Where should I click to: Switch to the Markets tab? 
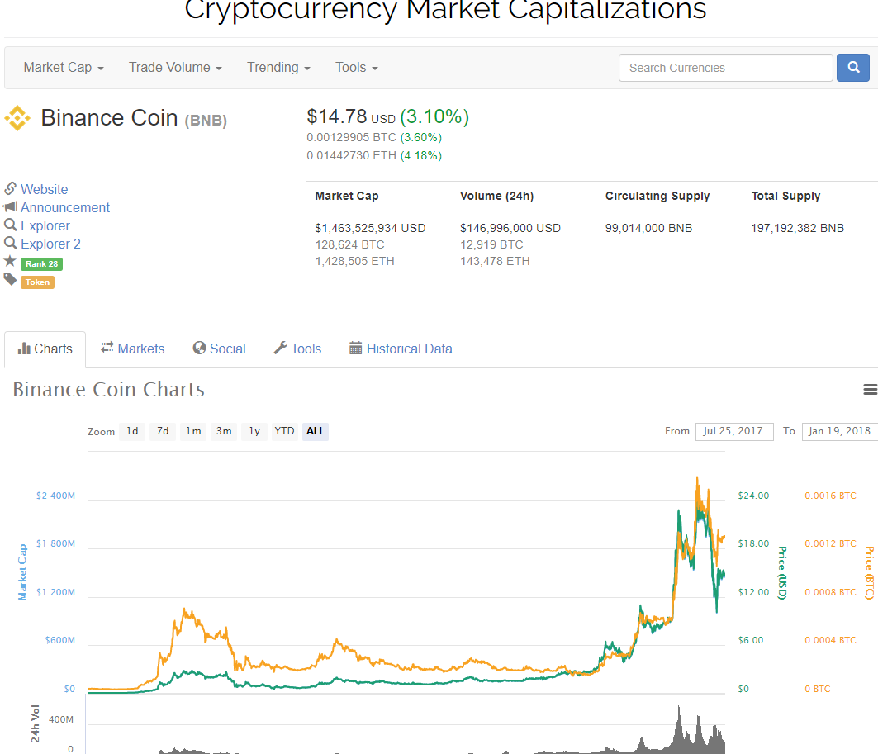133,349
